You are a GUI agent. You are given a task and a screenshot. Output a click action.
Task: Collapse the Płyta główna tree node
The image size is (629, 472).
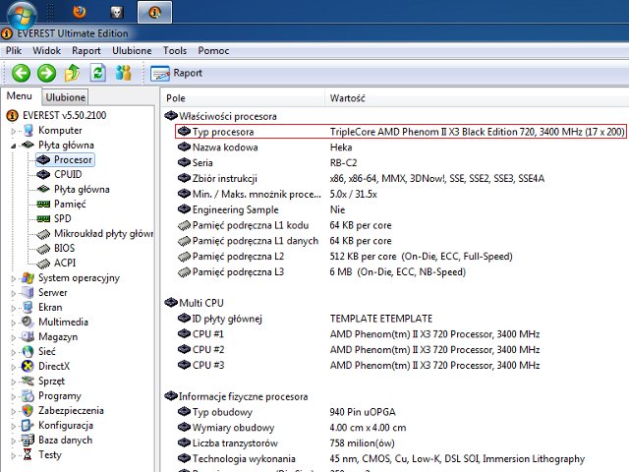(14, 146)
